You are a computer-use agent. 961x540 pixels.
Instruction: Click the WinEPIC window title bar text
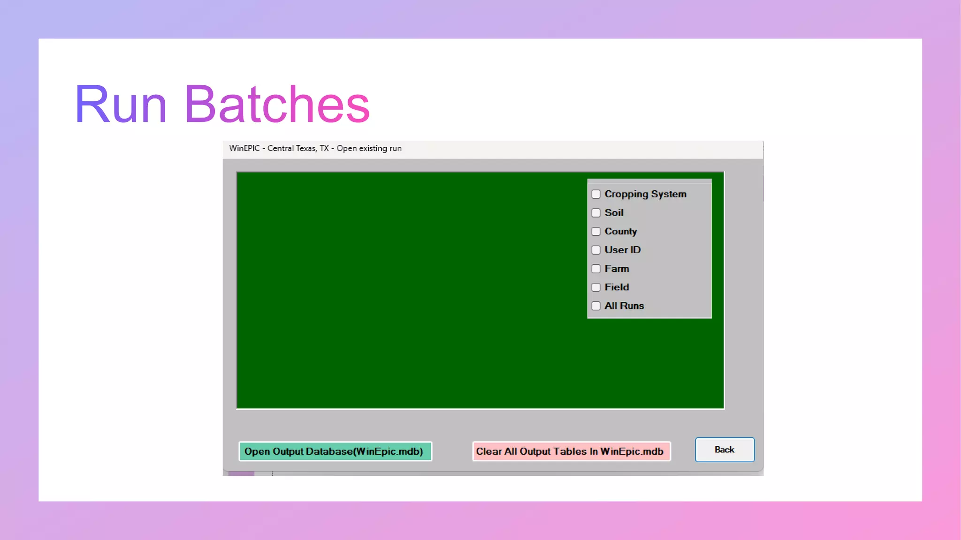point(315,148)
